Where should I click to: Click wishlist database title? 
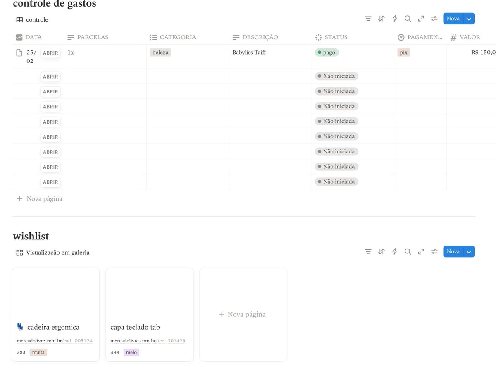(x=31, y=236)
